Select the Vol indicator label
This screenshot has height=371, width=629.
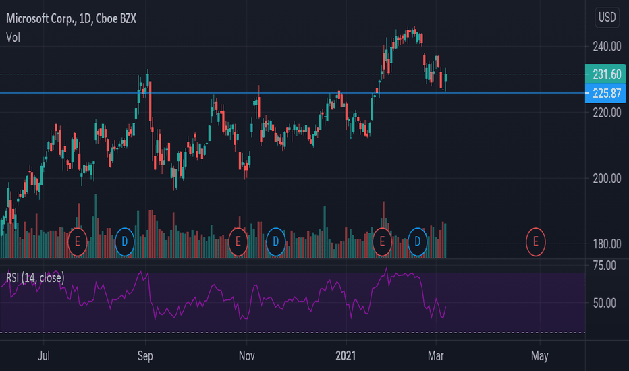(13, 38)
